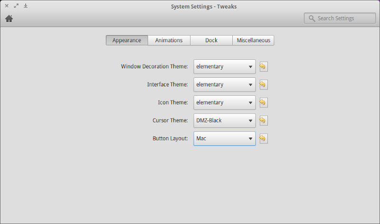Click the down-arrow icon in the title bar

pos(26,6)
